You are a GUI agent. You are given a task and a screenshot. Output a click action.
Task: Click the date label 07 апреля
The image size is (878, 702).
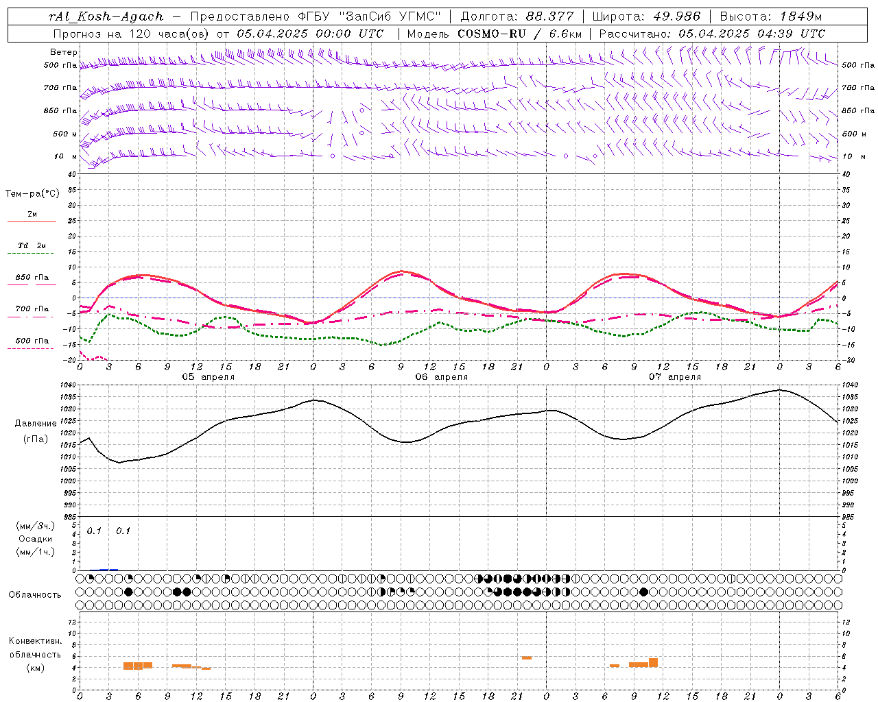(674, 377)
